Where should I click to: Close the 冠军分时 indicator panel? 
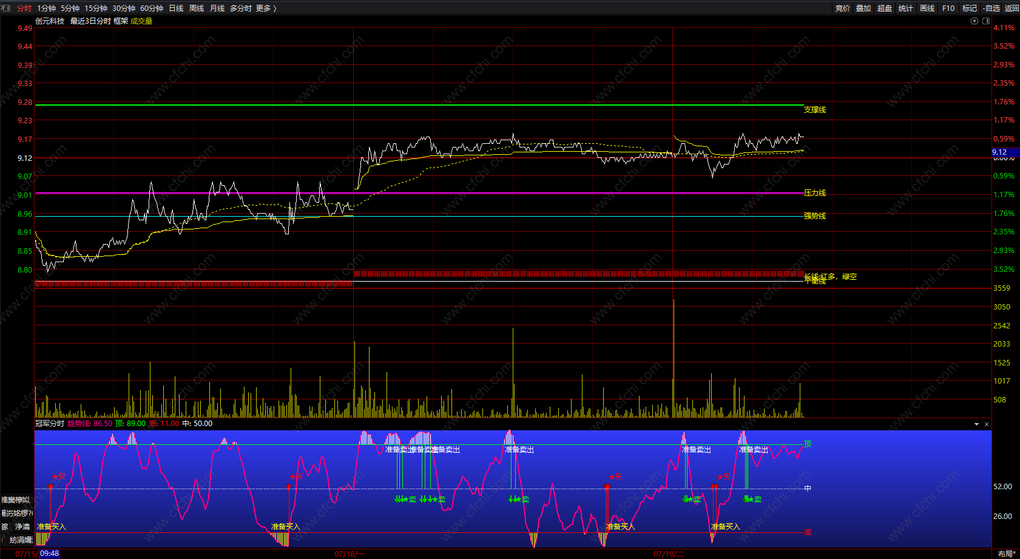[987, 424]
